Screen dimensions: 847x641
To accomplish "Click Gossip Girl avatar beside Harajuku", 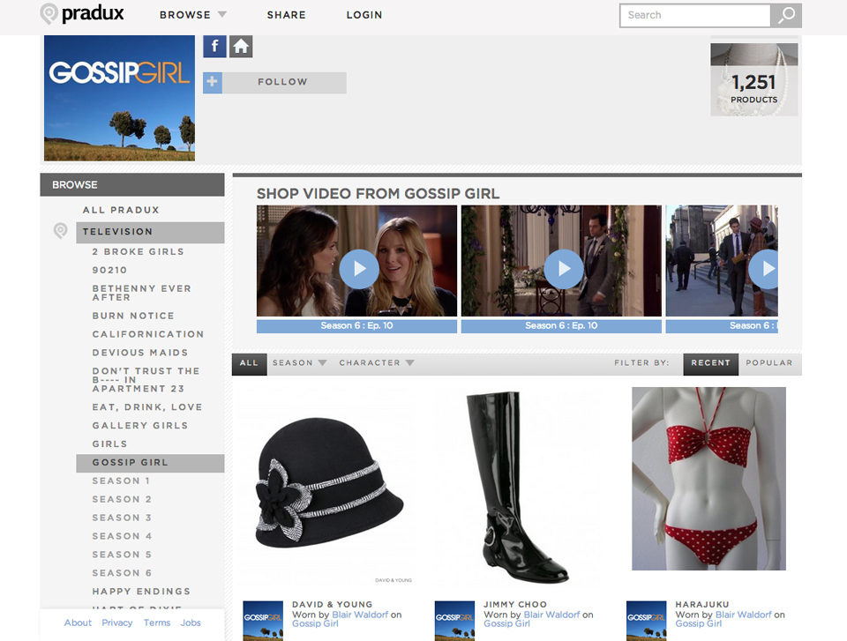I will 647,621.
